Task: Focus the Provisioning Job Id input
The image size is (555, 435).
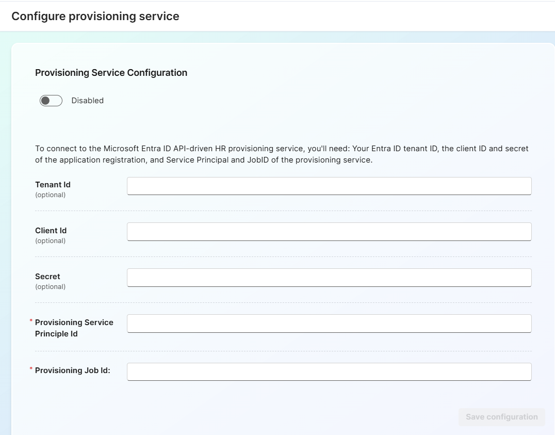Action: point(329,371)
